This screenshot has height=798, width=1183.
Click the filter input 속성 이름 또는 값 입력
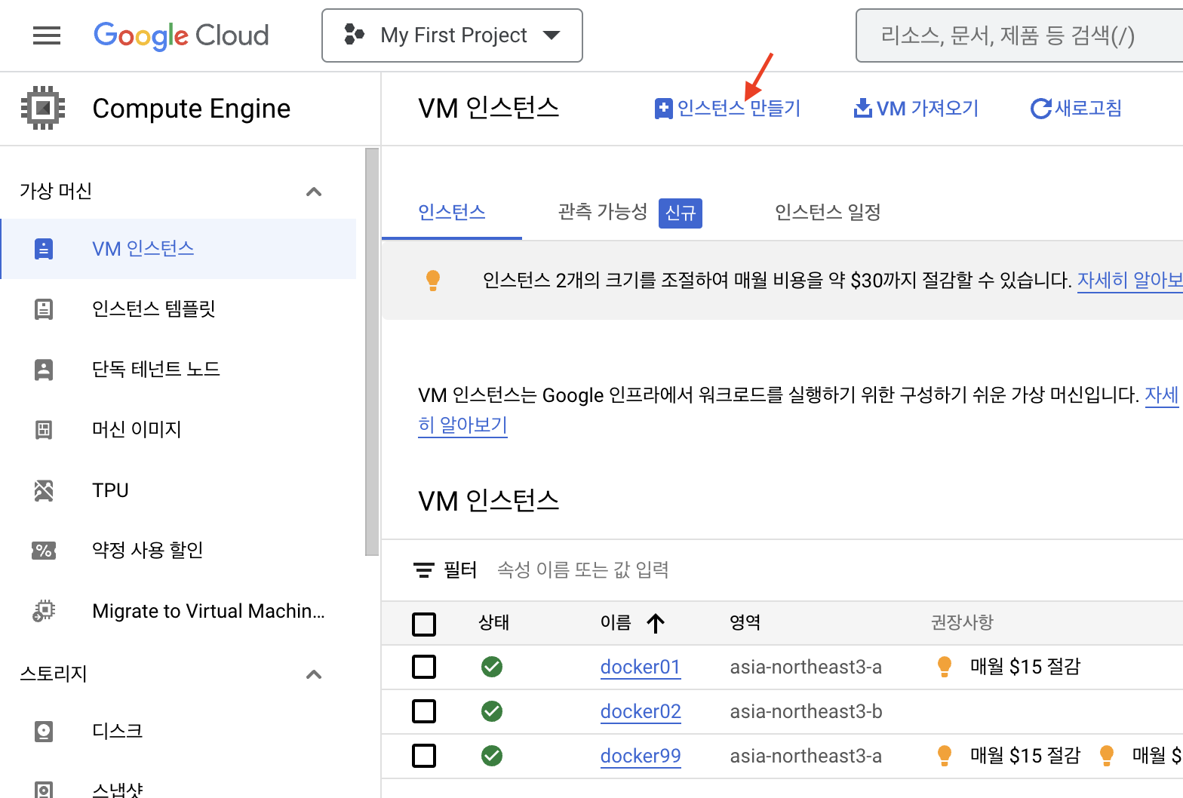[583, 570]
